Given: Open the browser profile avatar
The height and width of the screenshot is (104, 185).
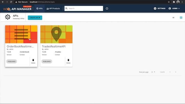Looking at the screenshot, I should tap(178, 2).
